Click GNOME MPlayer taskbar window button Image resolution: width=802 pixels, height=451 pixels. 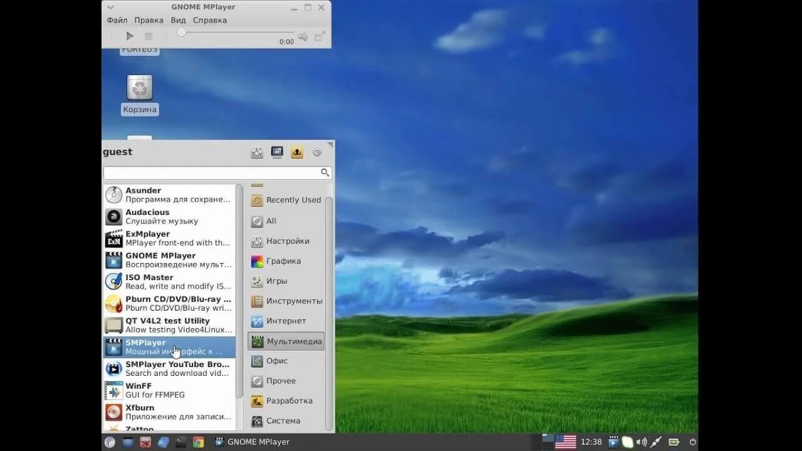pos(253,442)
